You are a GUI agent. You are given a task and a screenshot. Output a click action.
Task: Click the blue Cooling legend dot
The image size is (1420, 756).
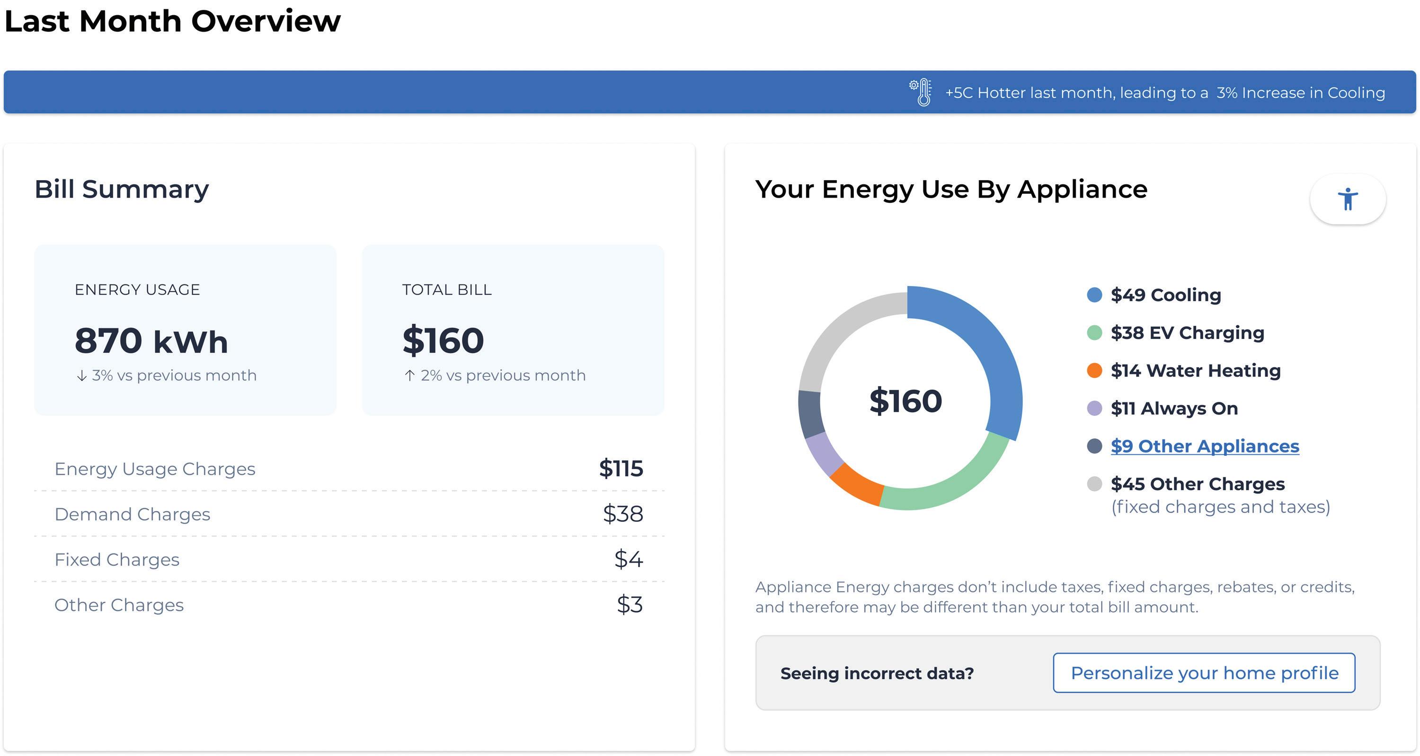(x=1094, y=295)
